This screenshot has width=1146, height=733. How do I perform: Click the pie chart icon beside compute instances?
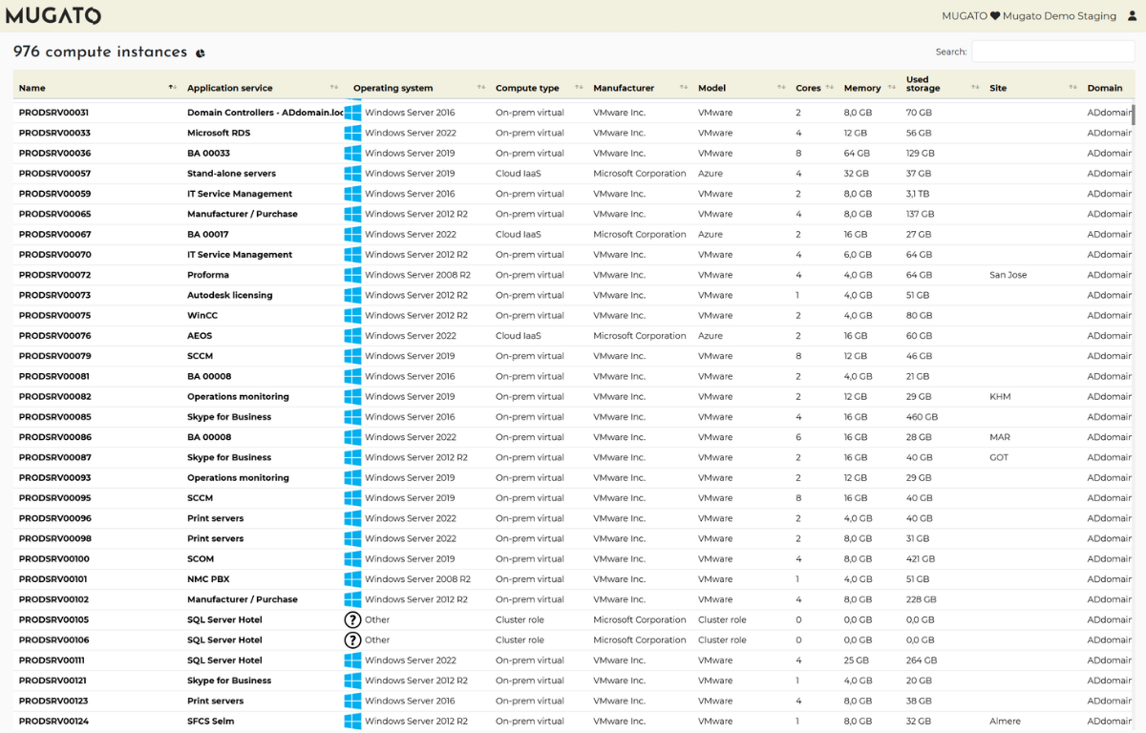201,53
